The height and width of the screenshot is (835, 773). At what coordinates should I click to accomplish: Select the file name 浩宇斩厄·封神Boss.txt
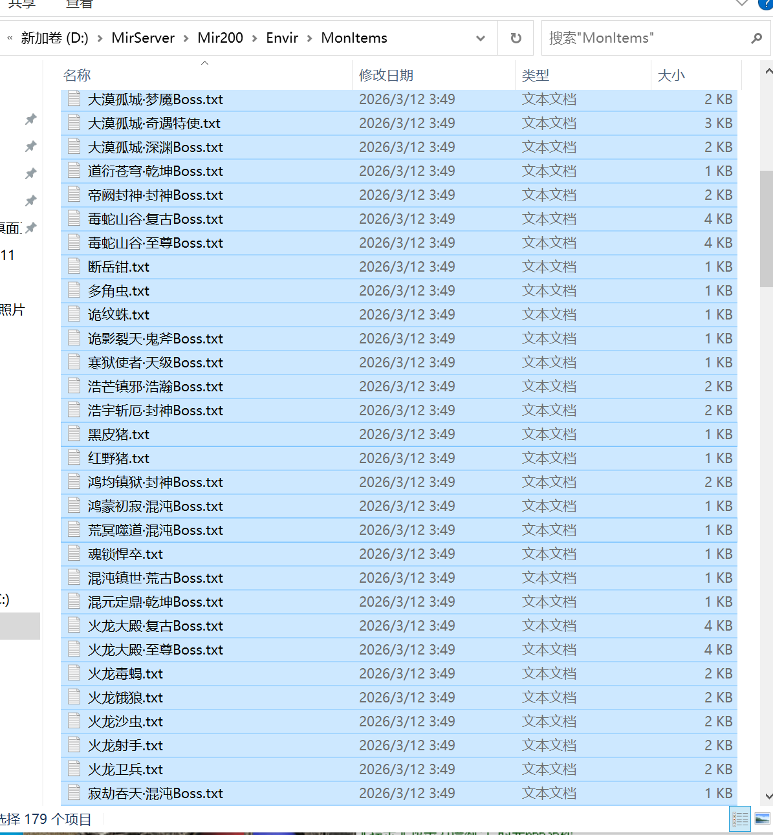pos(155,410)
